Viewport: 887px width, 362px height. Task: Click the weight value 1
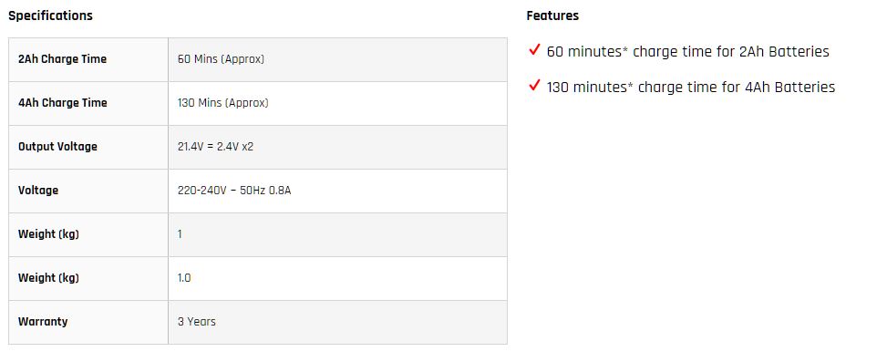pos(180,234)
